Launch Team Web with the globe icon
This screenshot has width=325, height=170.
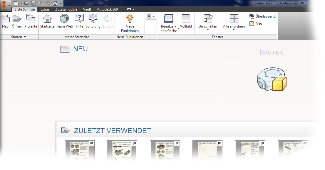[64, 19]
